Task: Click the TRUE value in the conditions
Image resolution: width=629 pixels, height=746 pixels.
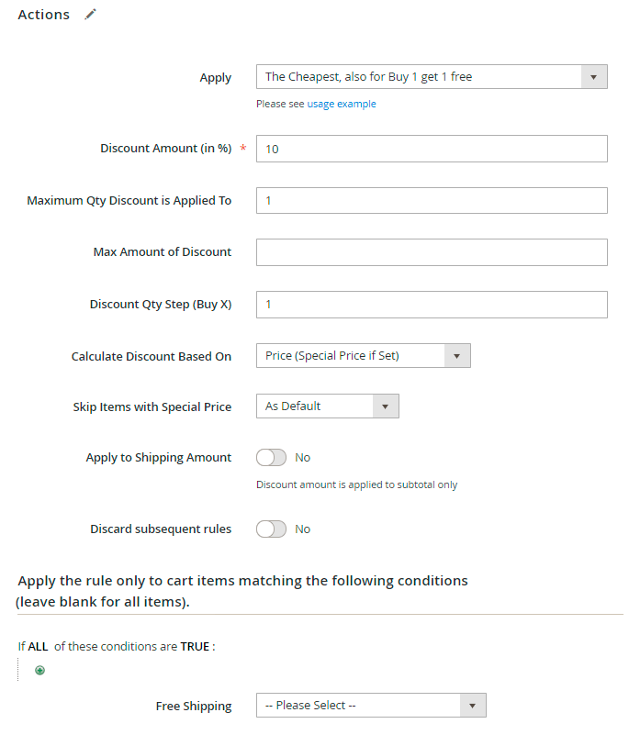Action: tap(195, 647)
